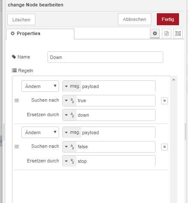Delete the second rule with x button
This screenshot has width=188, height=203.
point(164,147)
